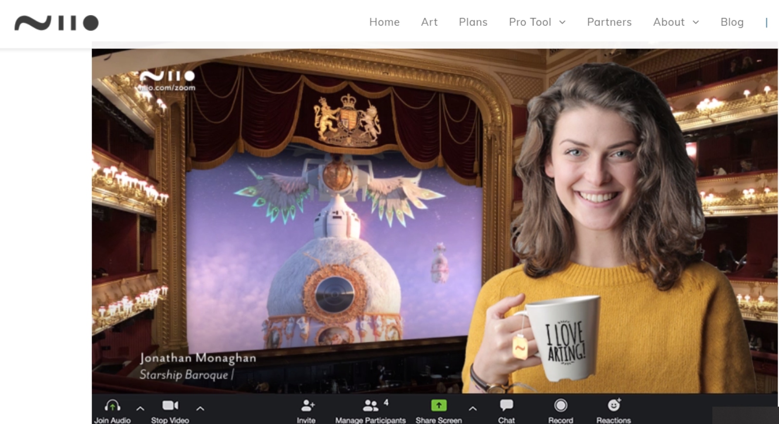The image size is (779, 424).
Task: Open the Art menu item
Action: point(429,22)
